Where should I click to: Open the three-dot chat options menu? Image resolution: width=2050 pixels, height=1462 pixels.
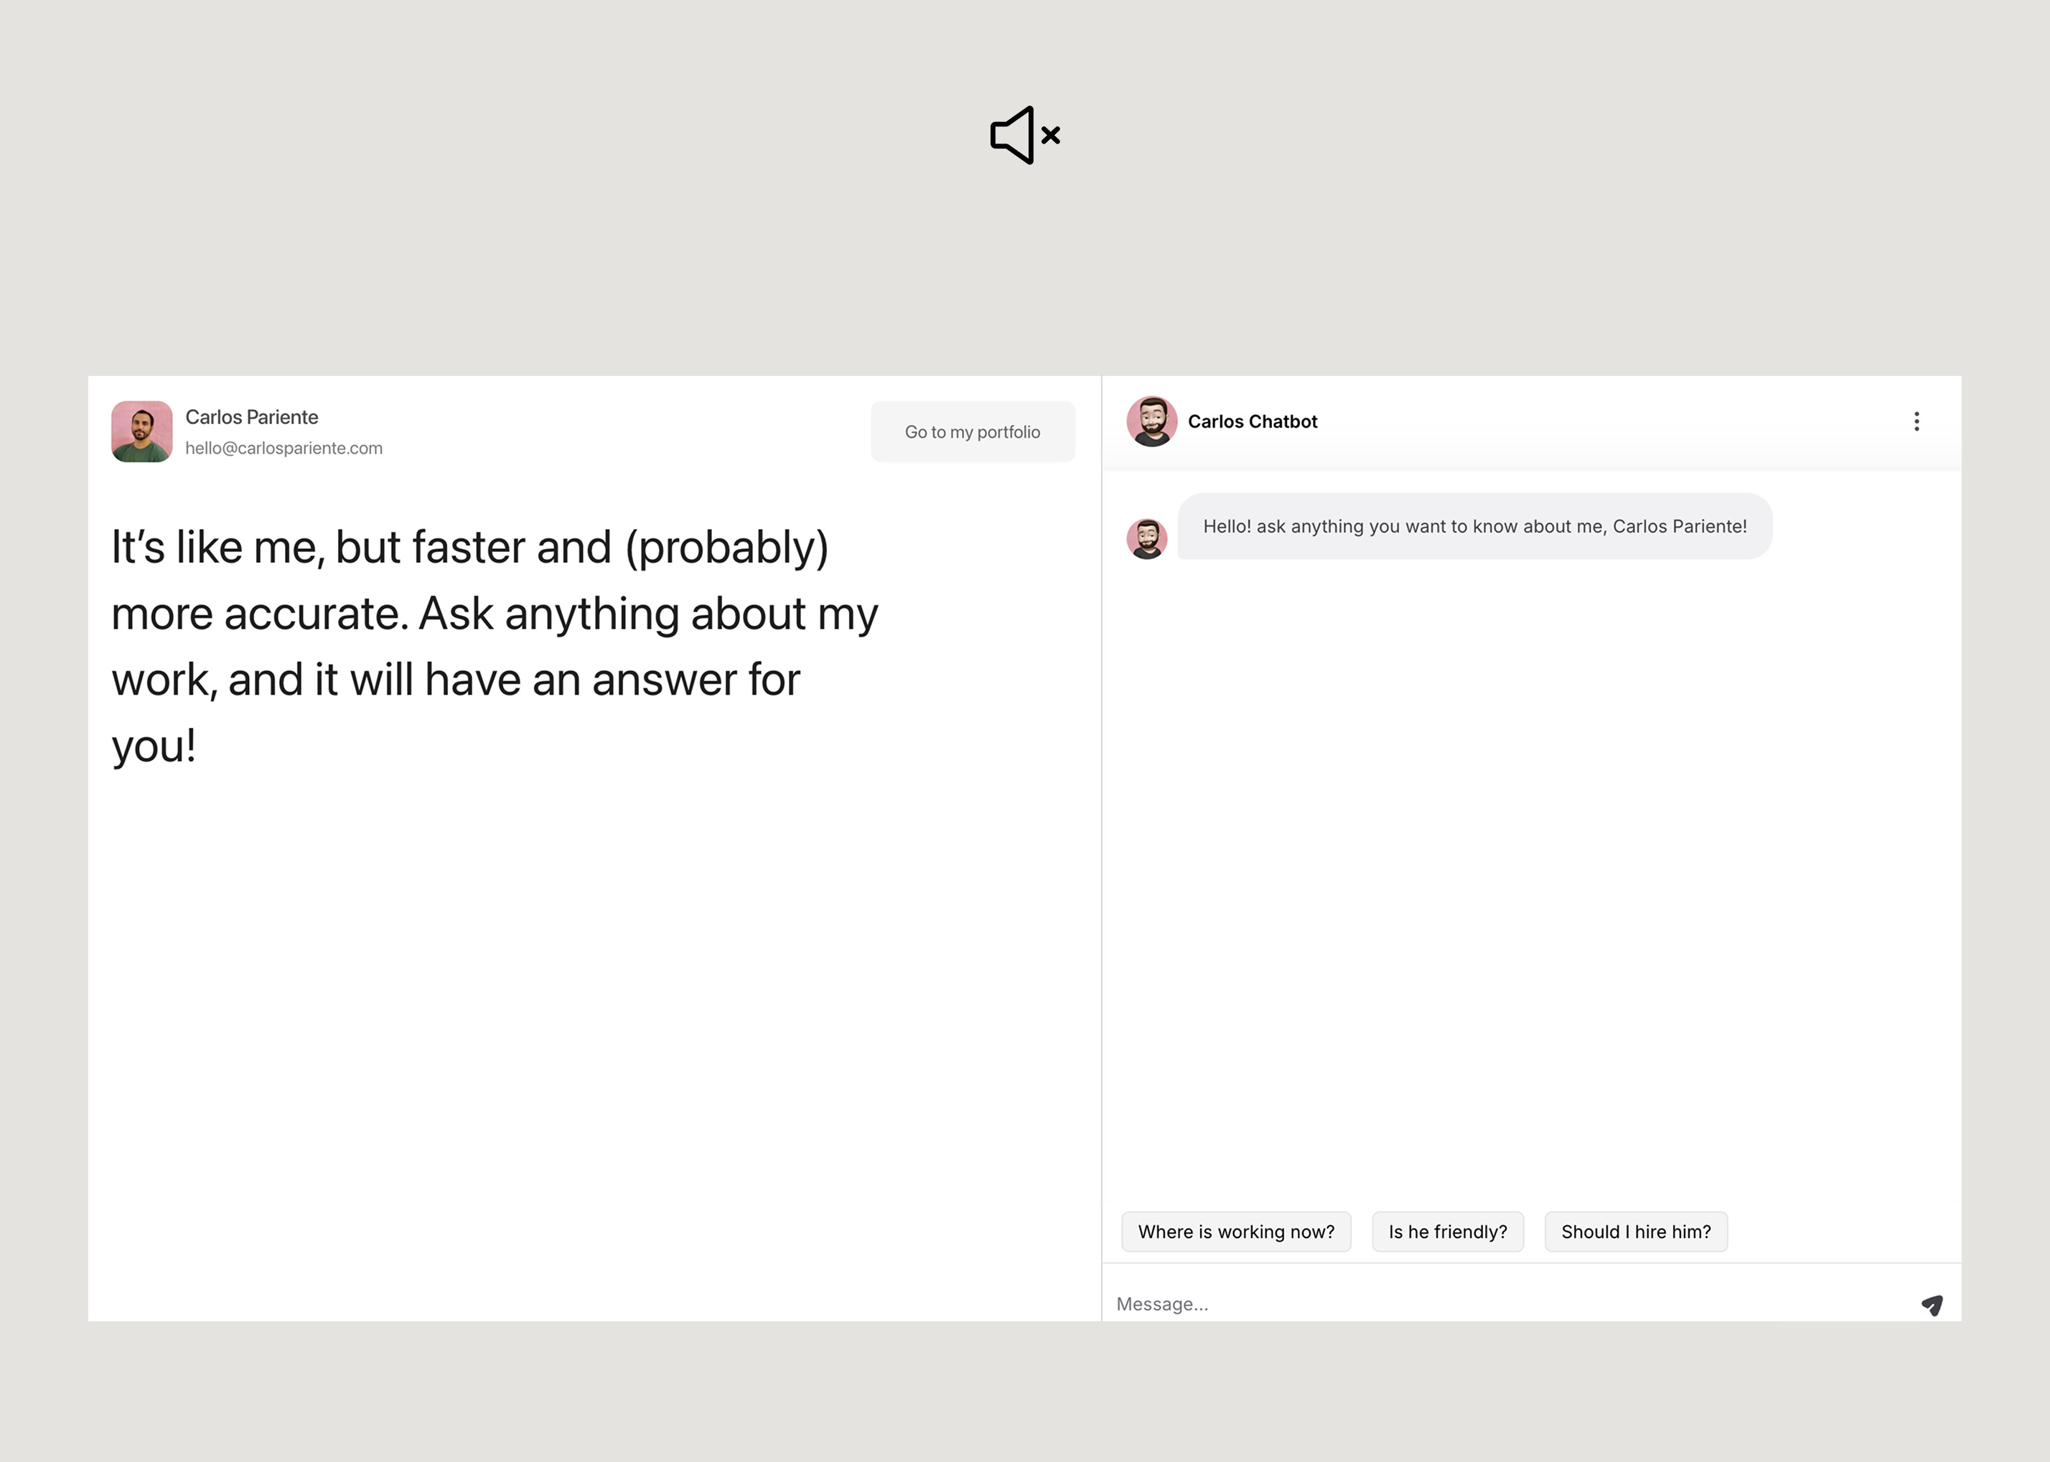click(x=1916, y=421)
